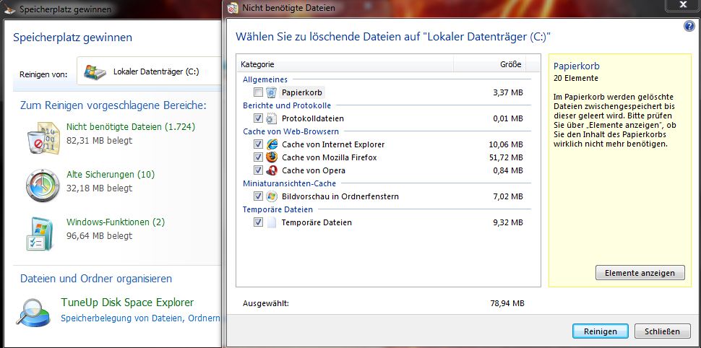Screen dimensions: 701x348
Task: Click the blue help question mark icon
Action: click(x=689, y=26)
